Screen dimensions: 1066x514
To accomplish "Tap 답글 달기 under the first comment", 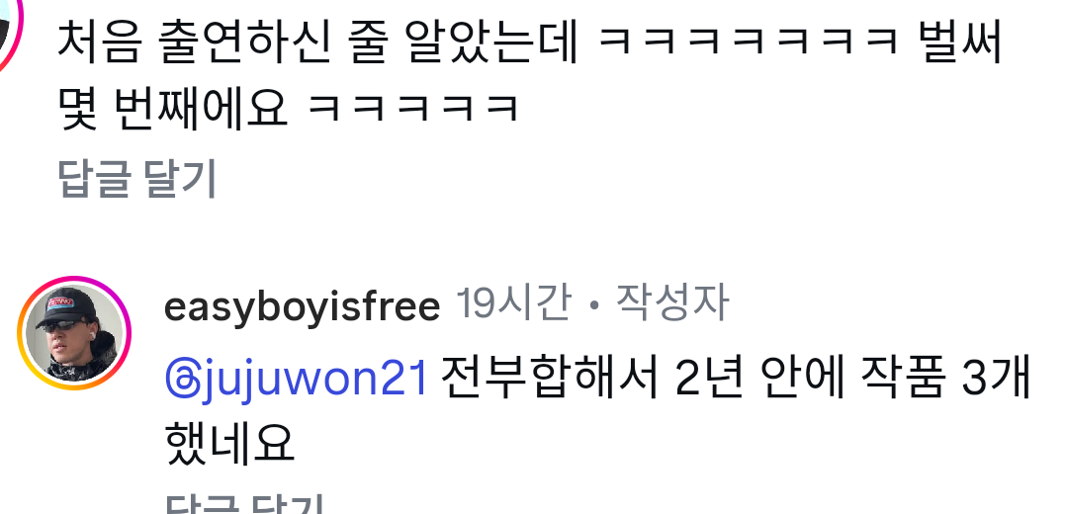I will tap(136, 178).
